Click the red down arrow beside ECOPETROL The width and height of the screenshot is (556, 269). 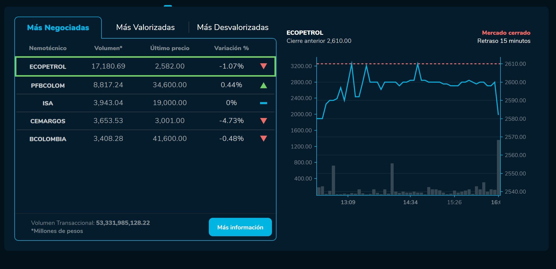click(x=263, y=66)
